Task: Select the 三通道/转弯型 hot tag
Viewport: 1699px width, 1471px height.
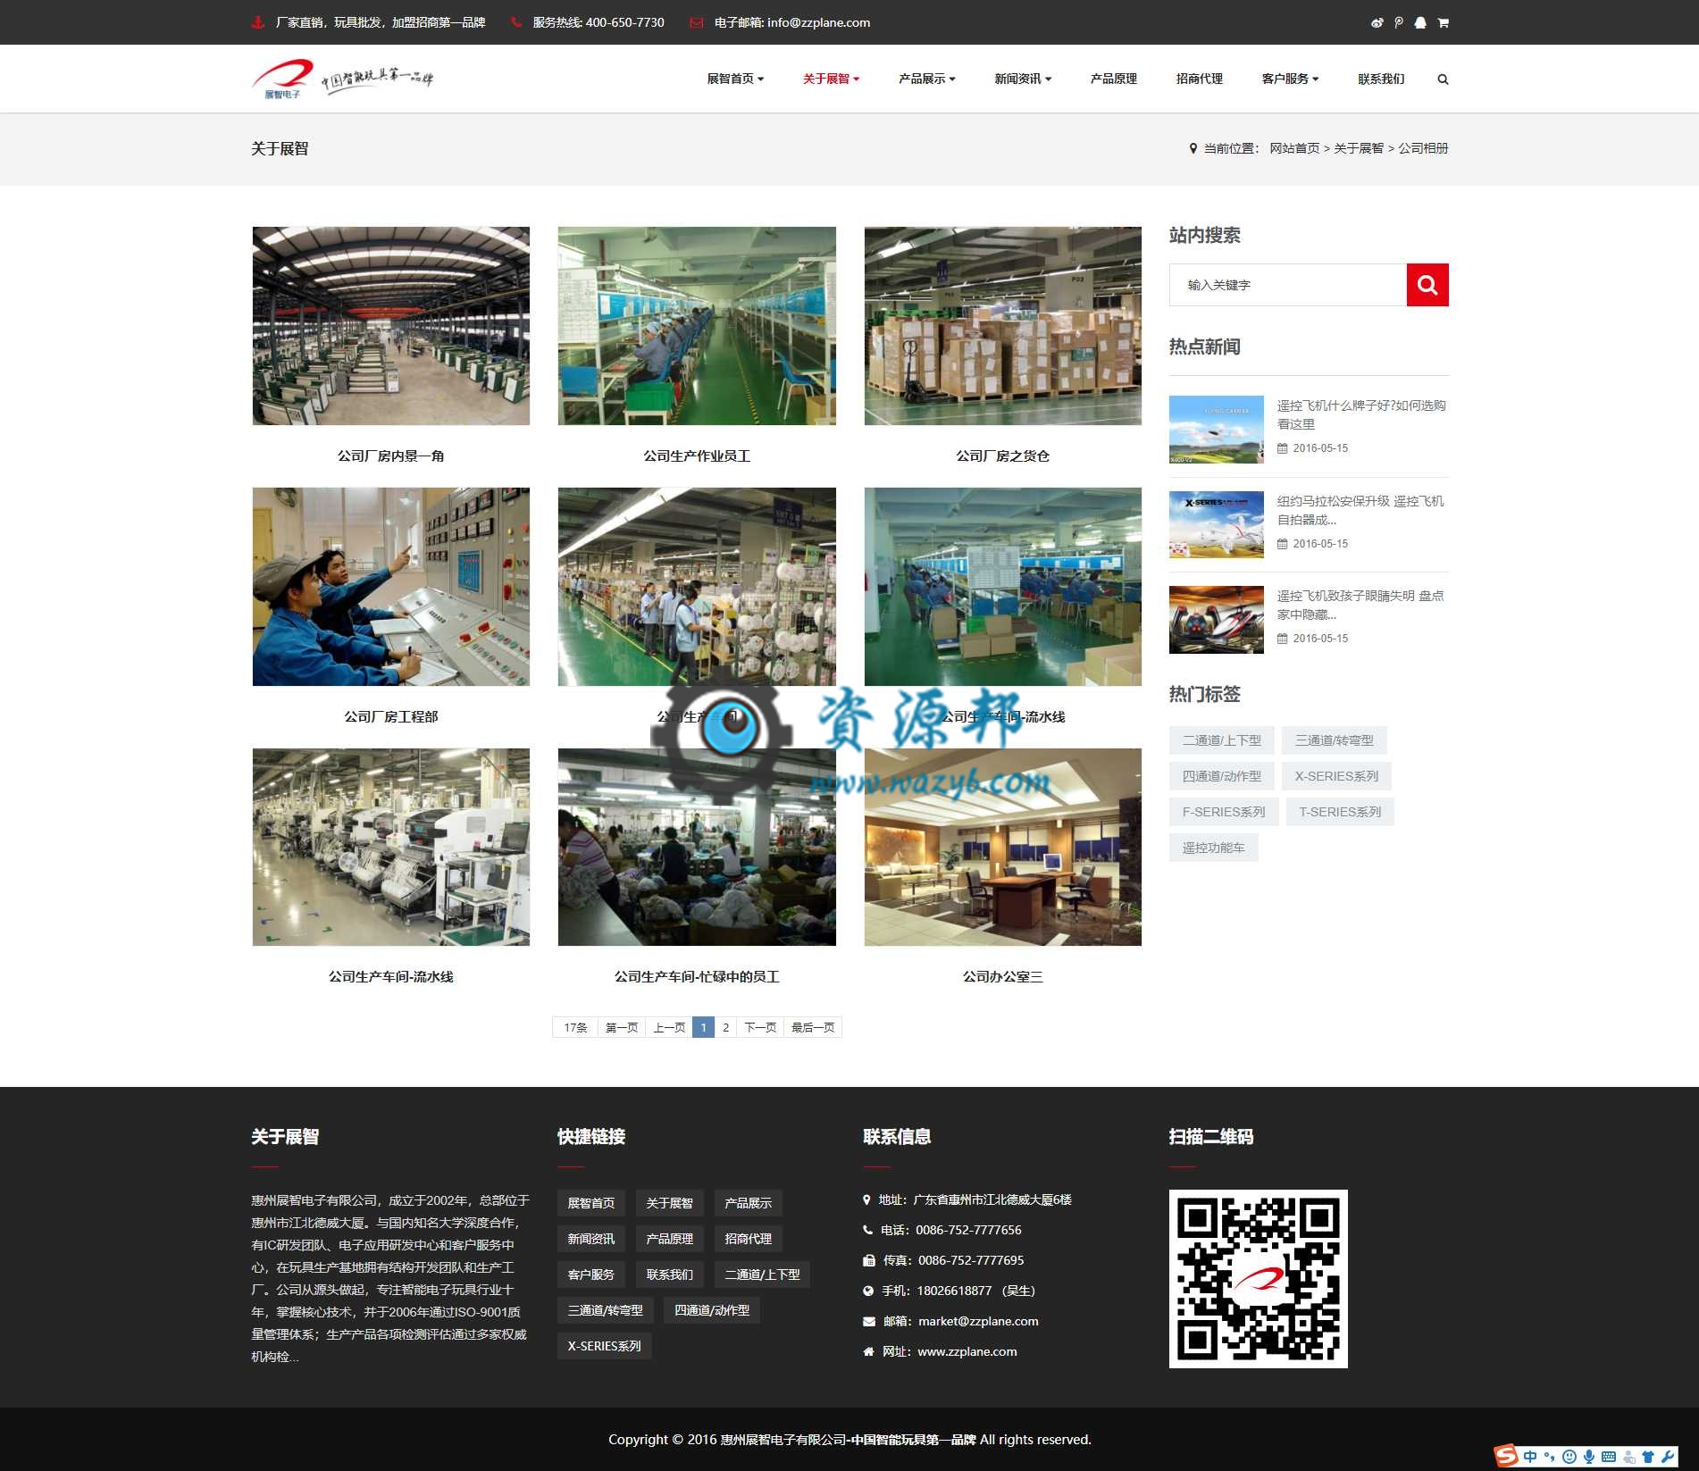Action: [x=1334, y=740]
